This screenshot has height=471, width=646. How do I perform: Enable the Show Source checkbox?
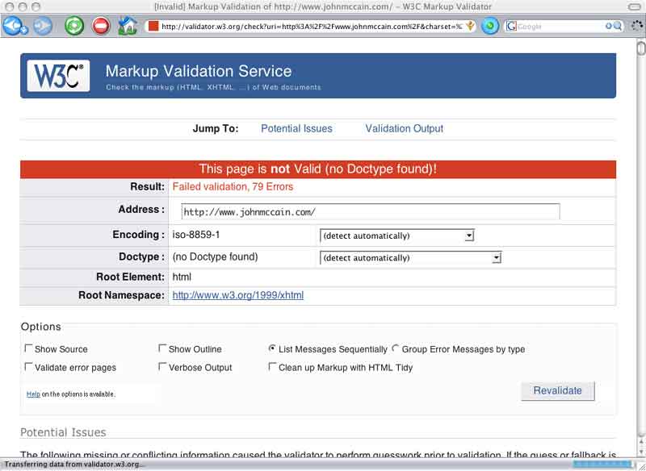[28, 348]
